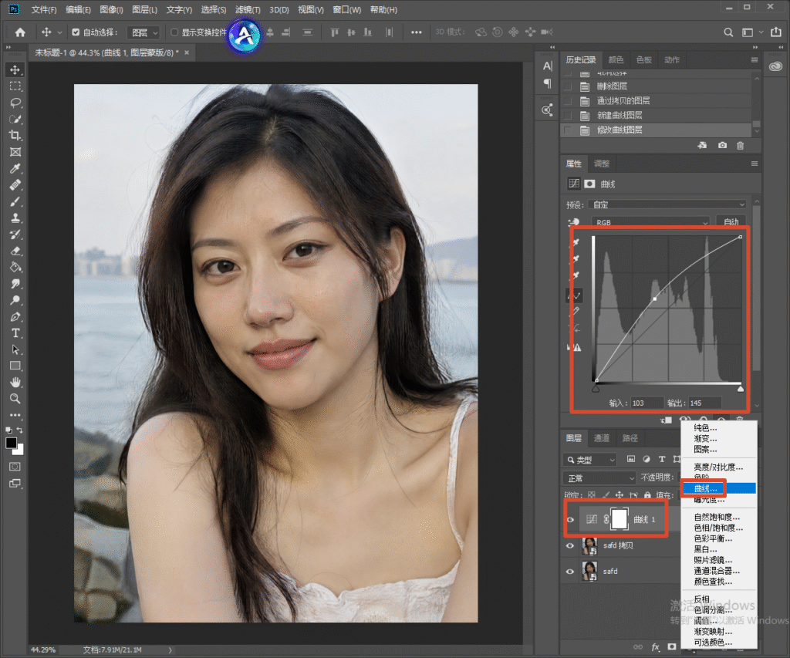The width and height of the screenshot is (790, 658).
Task: Expand the Move tool preset dropdown arrow
Action: [59, 32]
